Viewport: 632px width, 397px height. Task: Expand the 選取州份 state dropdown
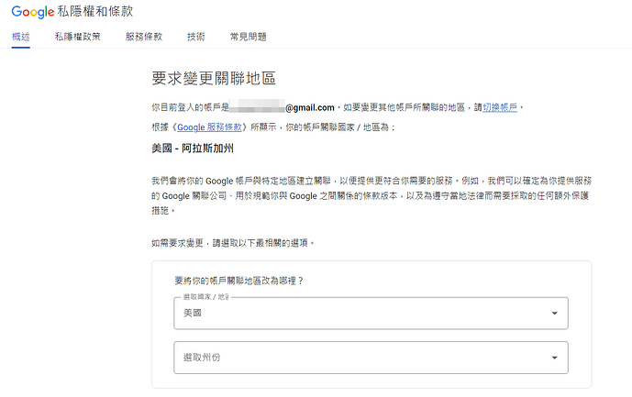pos(371,358)
